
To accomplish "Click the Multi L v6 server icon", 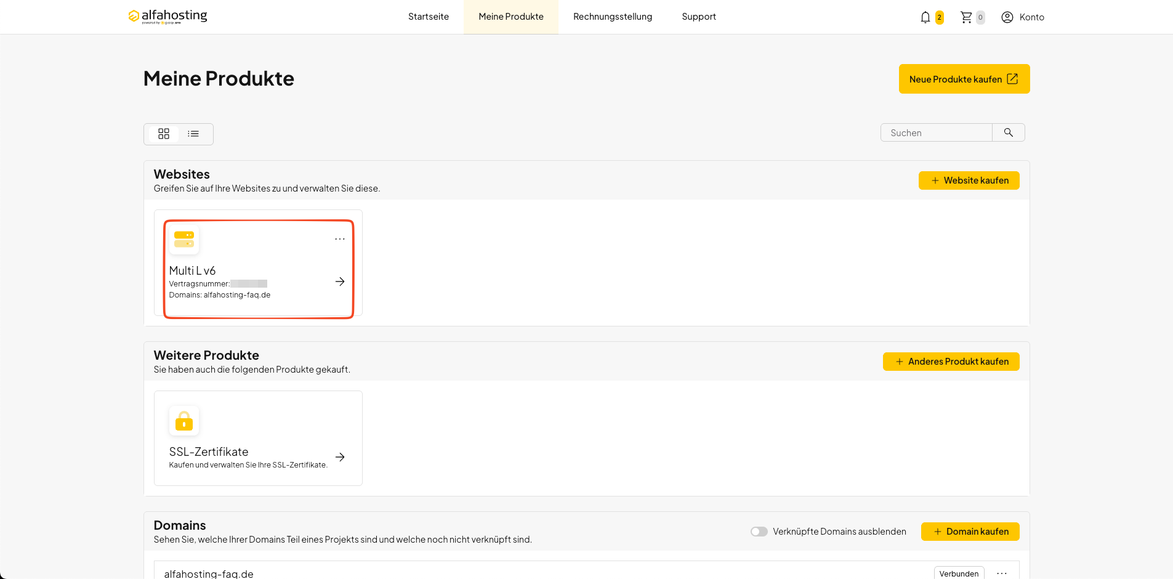I will (x=184, y=240).
